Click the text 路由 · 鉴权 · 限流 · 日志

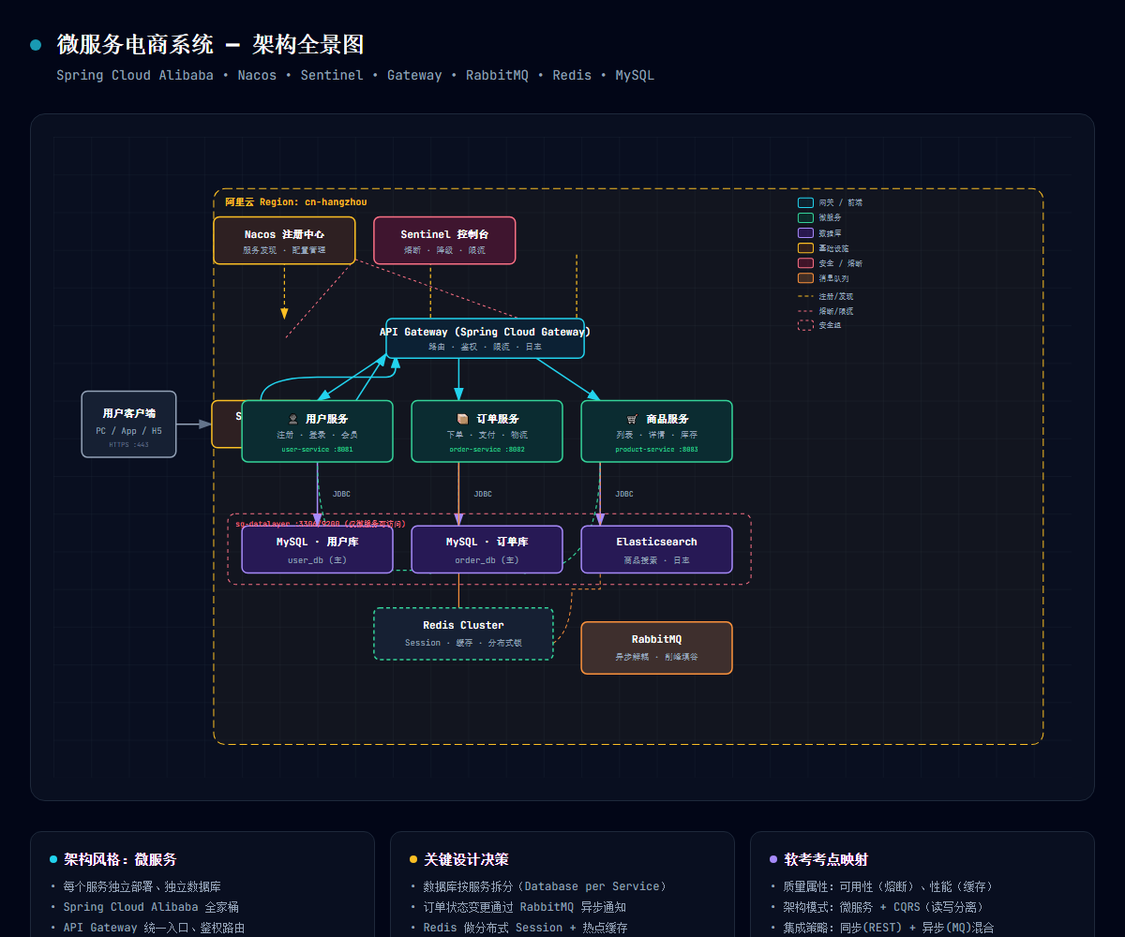485,347
